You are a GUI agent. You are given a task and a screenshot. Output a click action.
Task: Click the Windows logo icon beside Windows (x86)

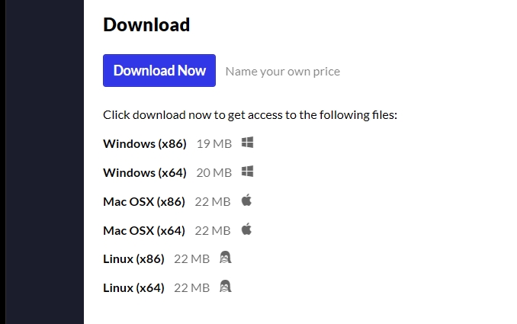[247, 143]
